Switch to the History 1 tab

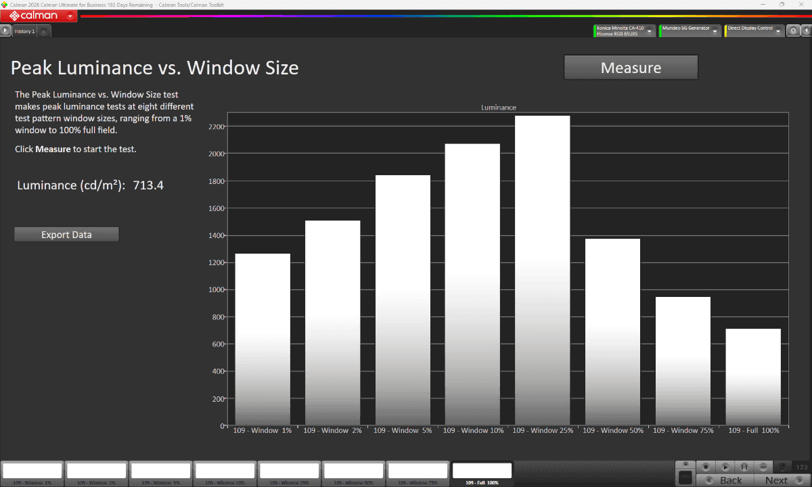(x=25, y=31)
